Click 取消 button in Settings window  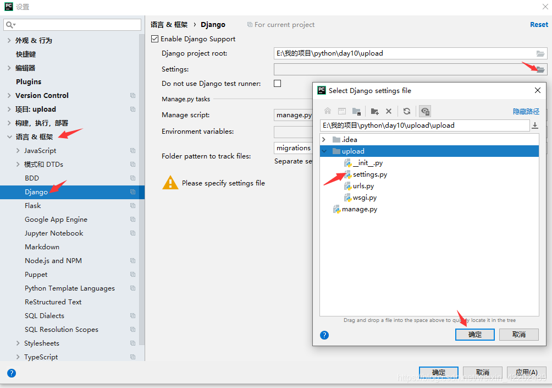[482, 373]
